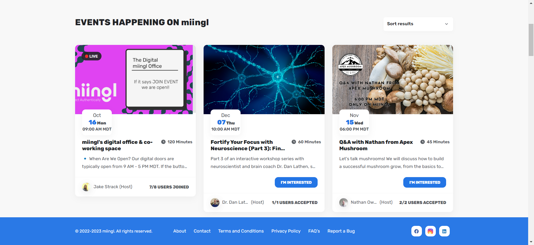Open the Facebook social icon in footer
Viewport: 534px width, 245px height.
416,231
